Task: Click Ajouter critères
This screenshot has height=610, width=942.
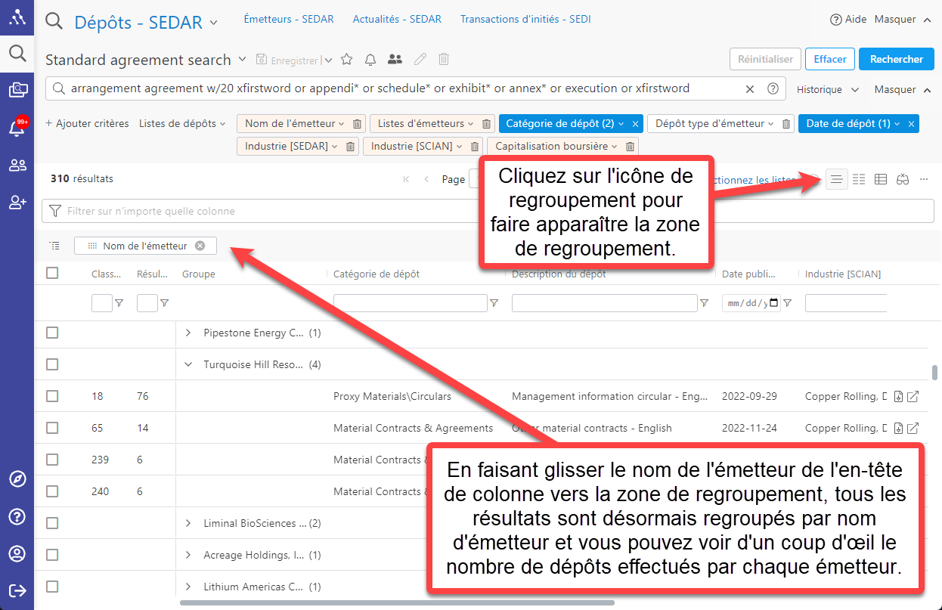Action: [x=87, y=123]
